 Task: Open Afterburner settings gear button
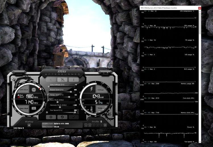pyautogui.click(x=51, y=117)
